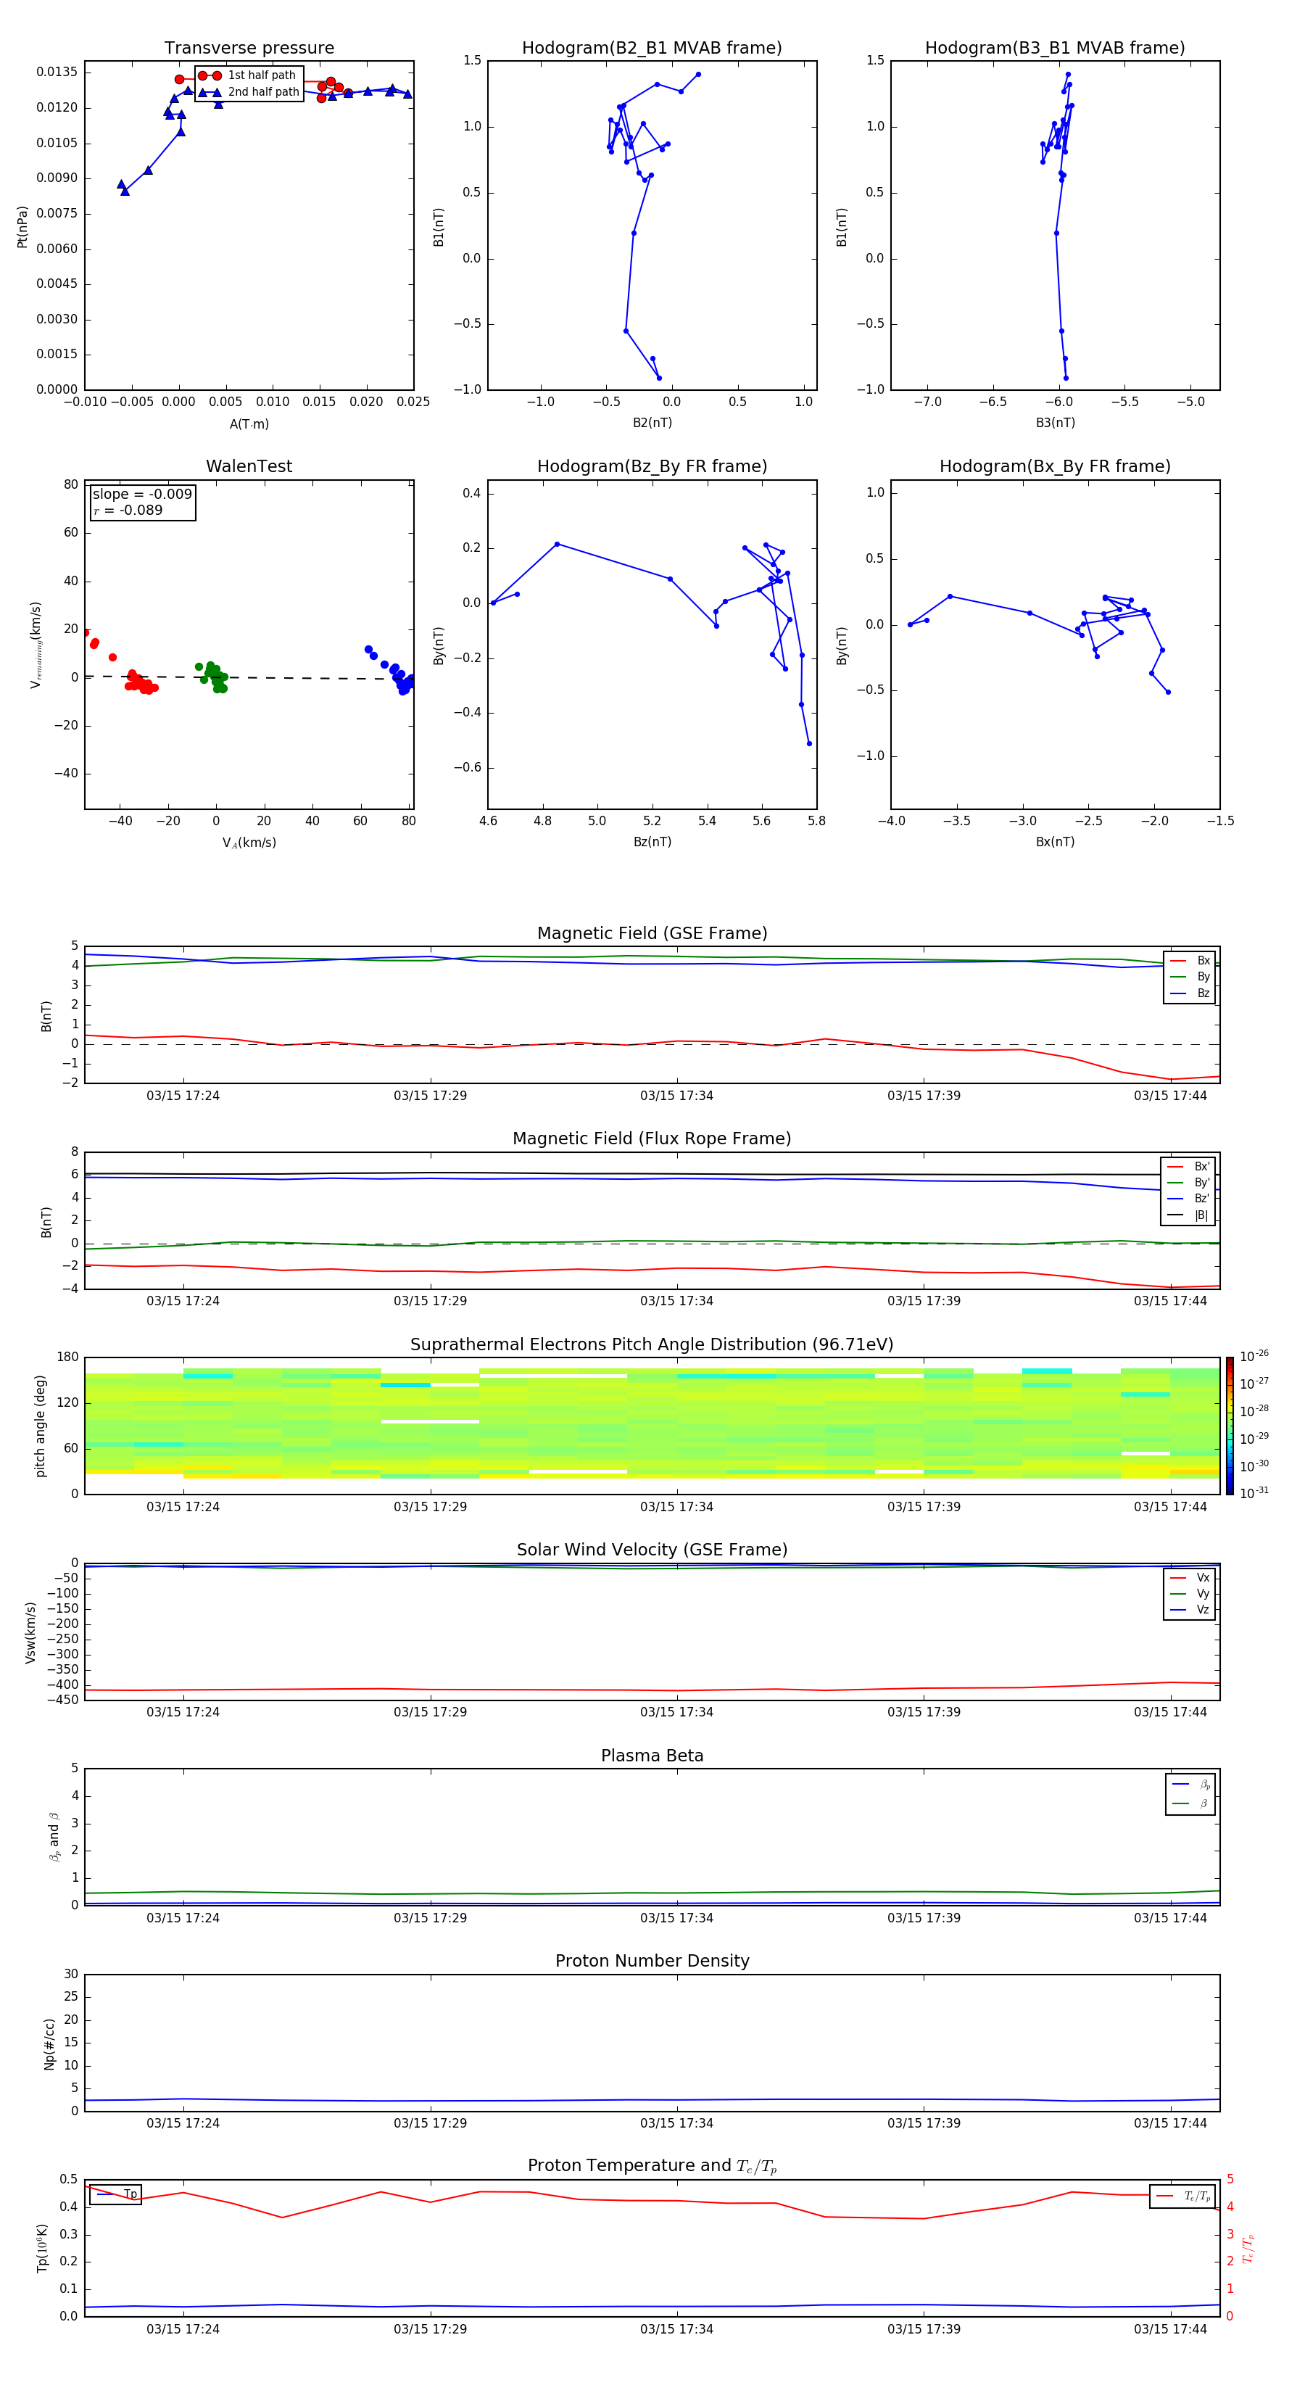This screenshot has height=2393, width=1305.
Task: Click the "V_A(km/s)" x-axis label in the WalenTest plot
Action: coord(249,843)
